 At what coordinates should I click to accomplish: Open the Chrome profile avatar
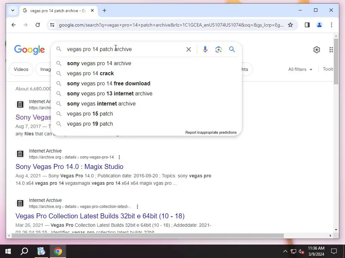tap(319, 25)
